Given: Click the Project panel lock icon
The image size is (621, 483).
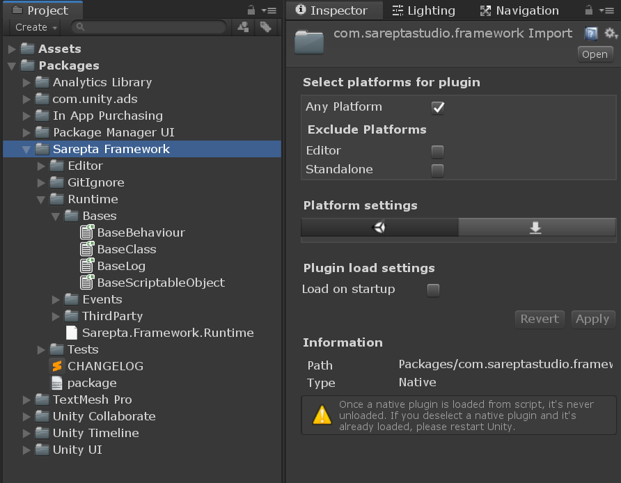Looking at the screenshot, I should coord(251,10).
